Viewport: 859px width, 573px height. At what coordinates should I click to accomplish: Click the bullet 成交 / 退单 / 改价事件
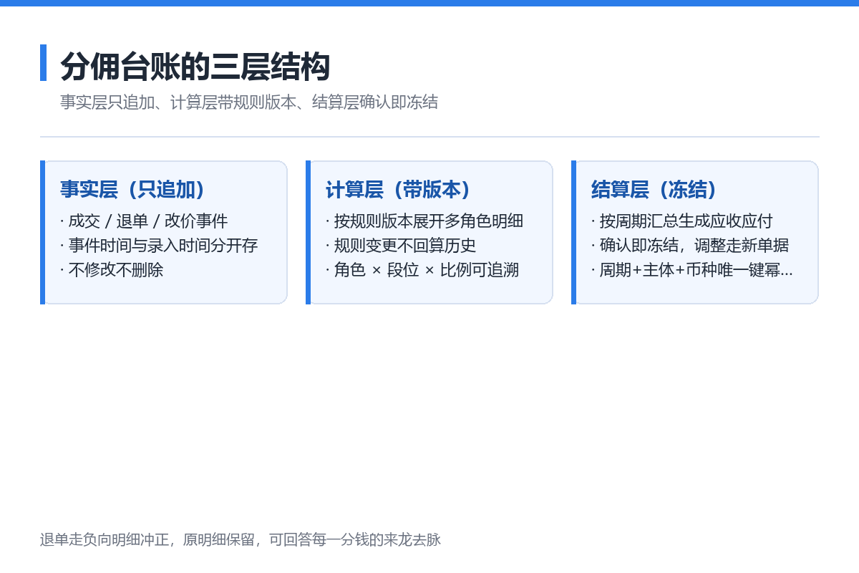[144, 221]
